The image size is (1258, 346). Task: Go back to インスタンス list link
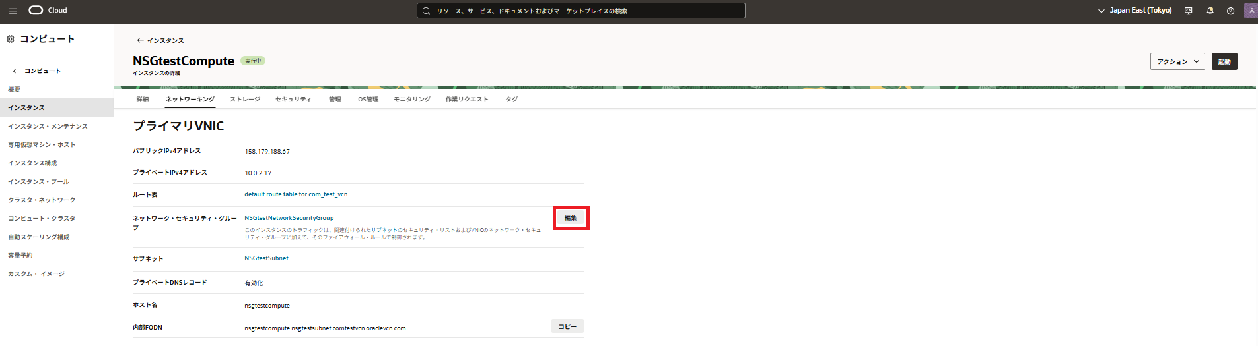160,40
